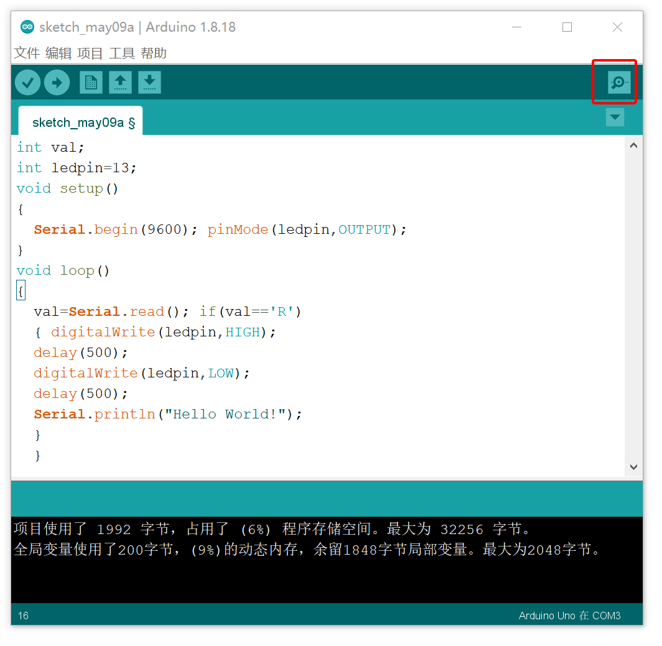This screenshot has width=662, height=646.
Task: Open the 文件 menu
Action: click(x=26, y=53)
